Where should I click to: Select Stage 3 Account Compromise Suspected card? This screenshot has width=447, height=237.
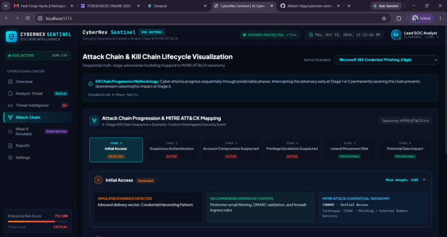(231, 150)
